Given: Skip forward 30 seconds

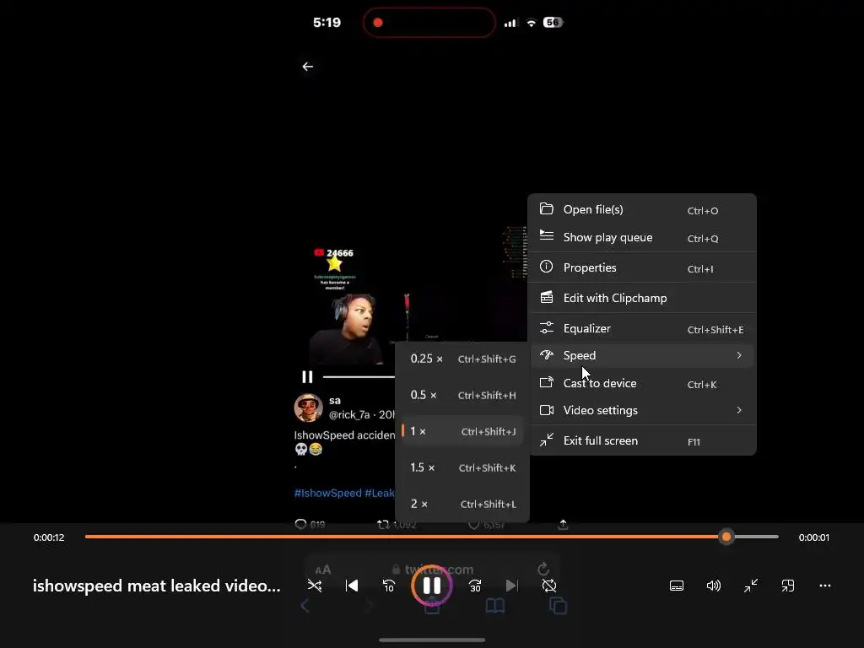Looking at the screenshot, I should (475, 586).
